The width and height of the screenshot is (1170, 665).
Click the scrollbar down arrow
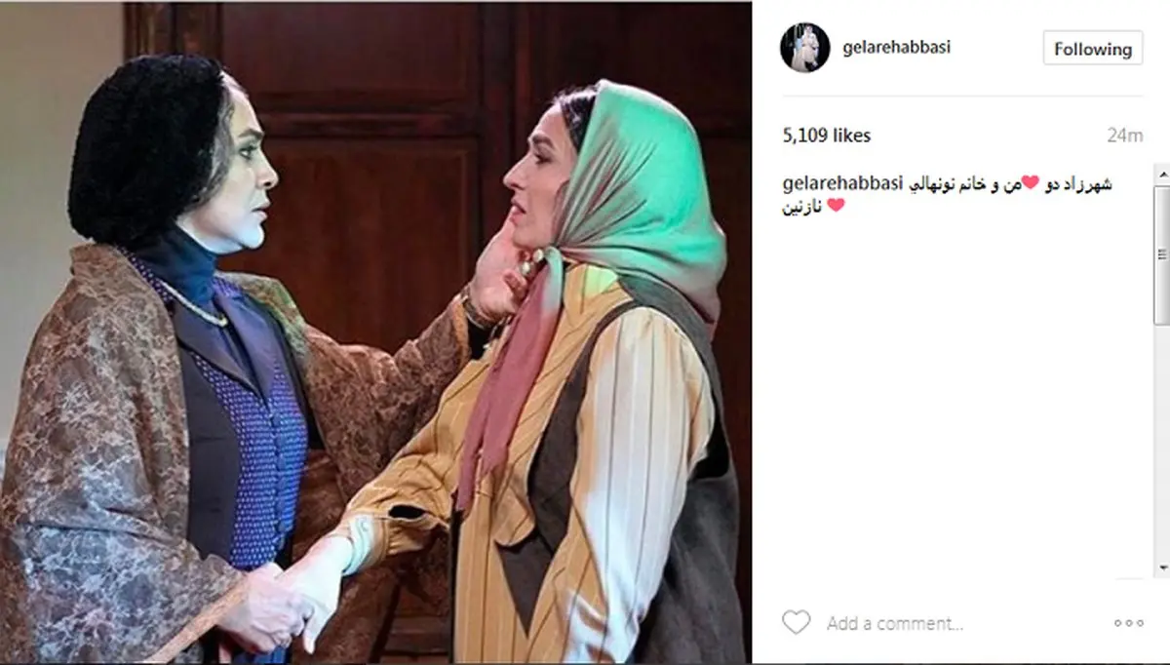click(x=1161, y=567)
